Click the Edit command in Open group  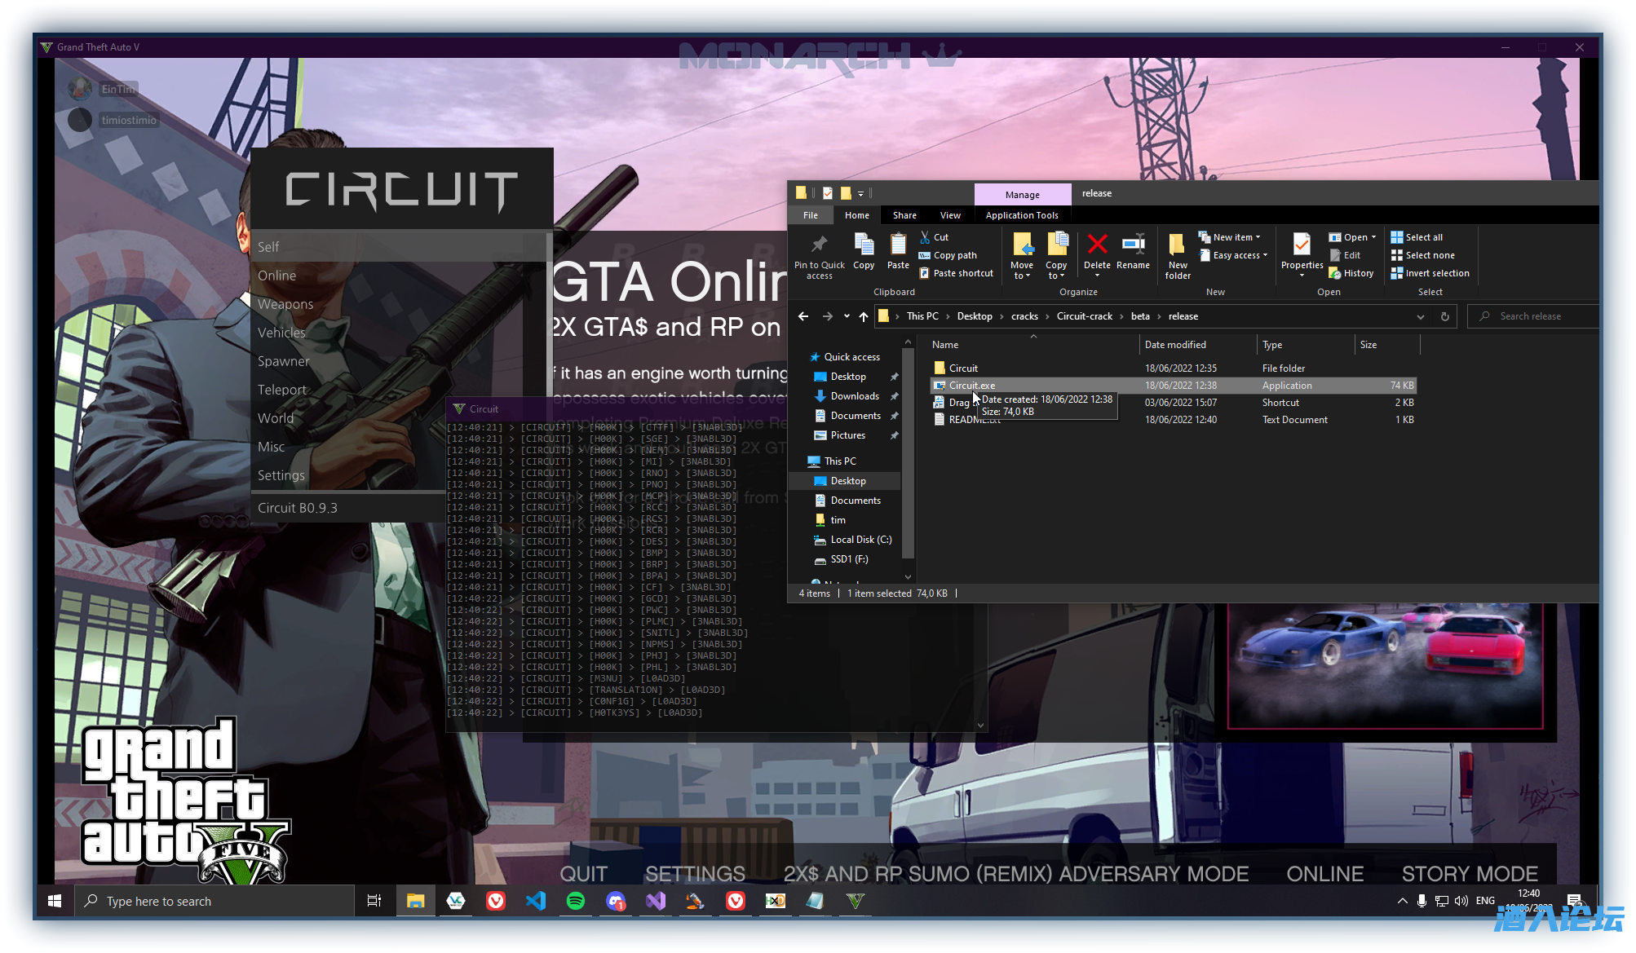(1345, 255)
